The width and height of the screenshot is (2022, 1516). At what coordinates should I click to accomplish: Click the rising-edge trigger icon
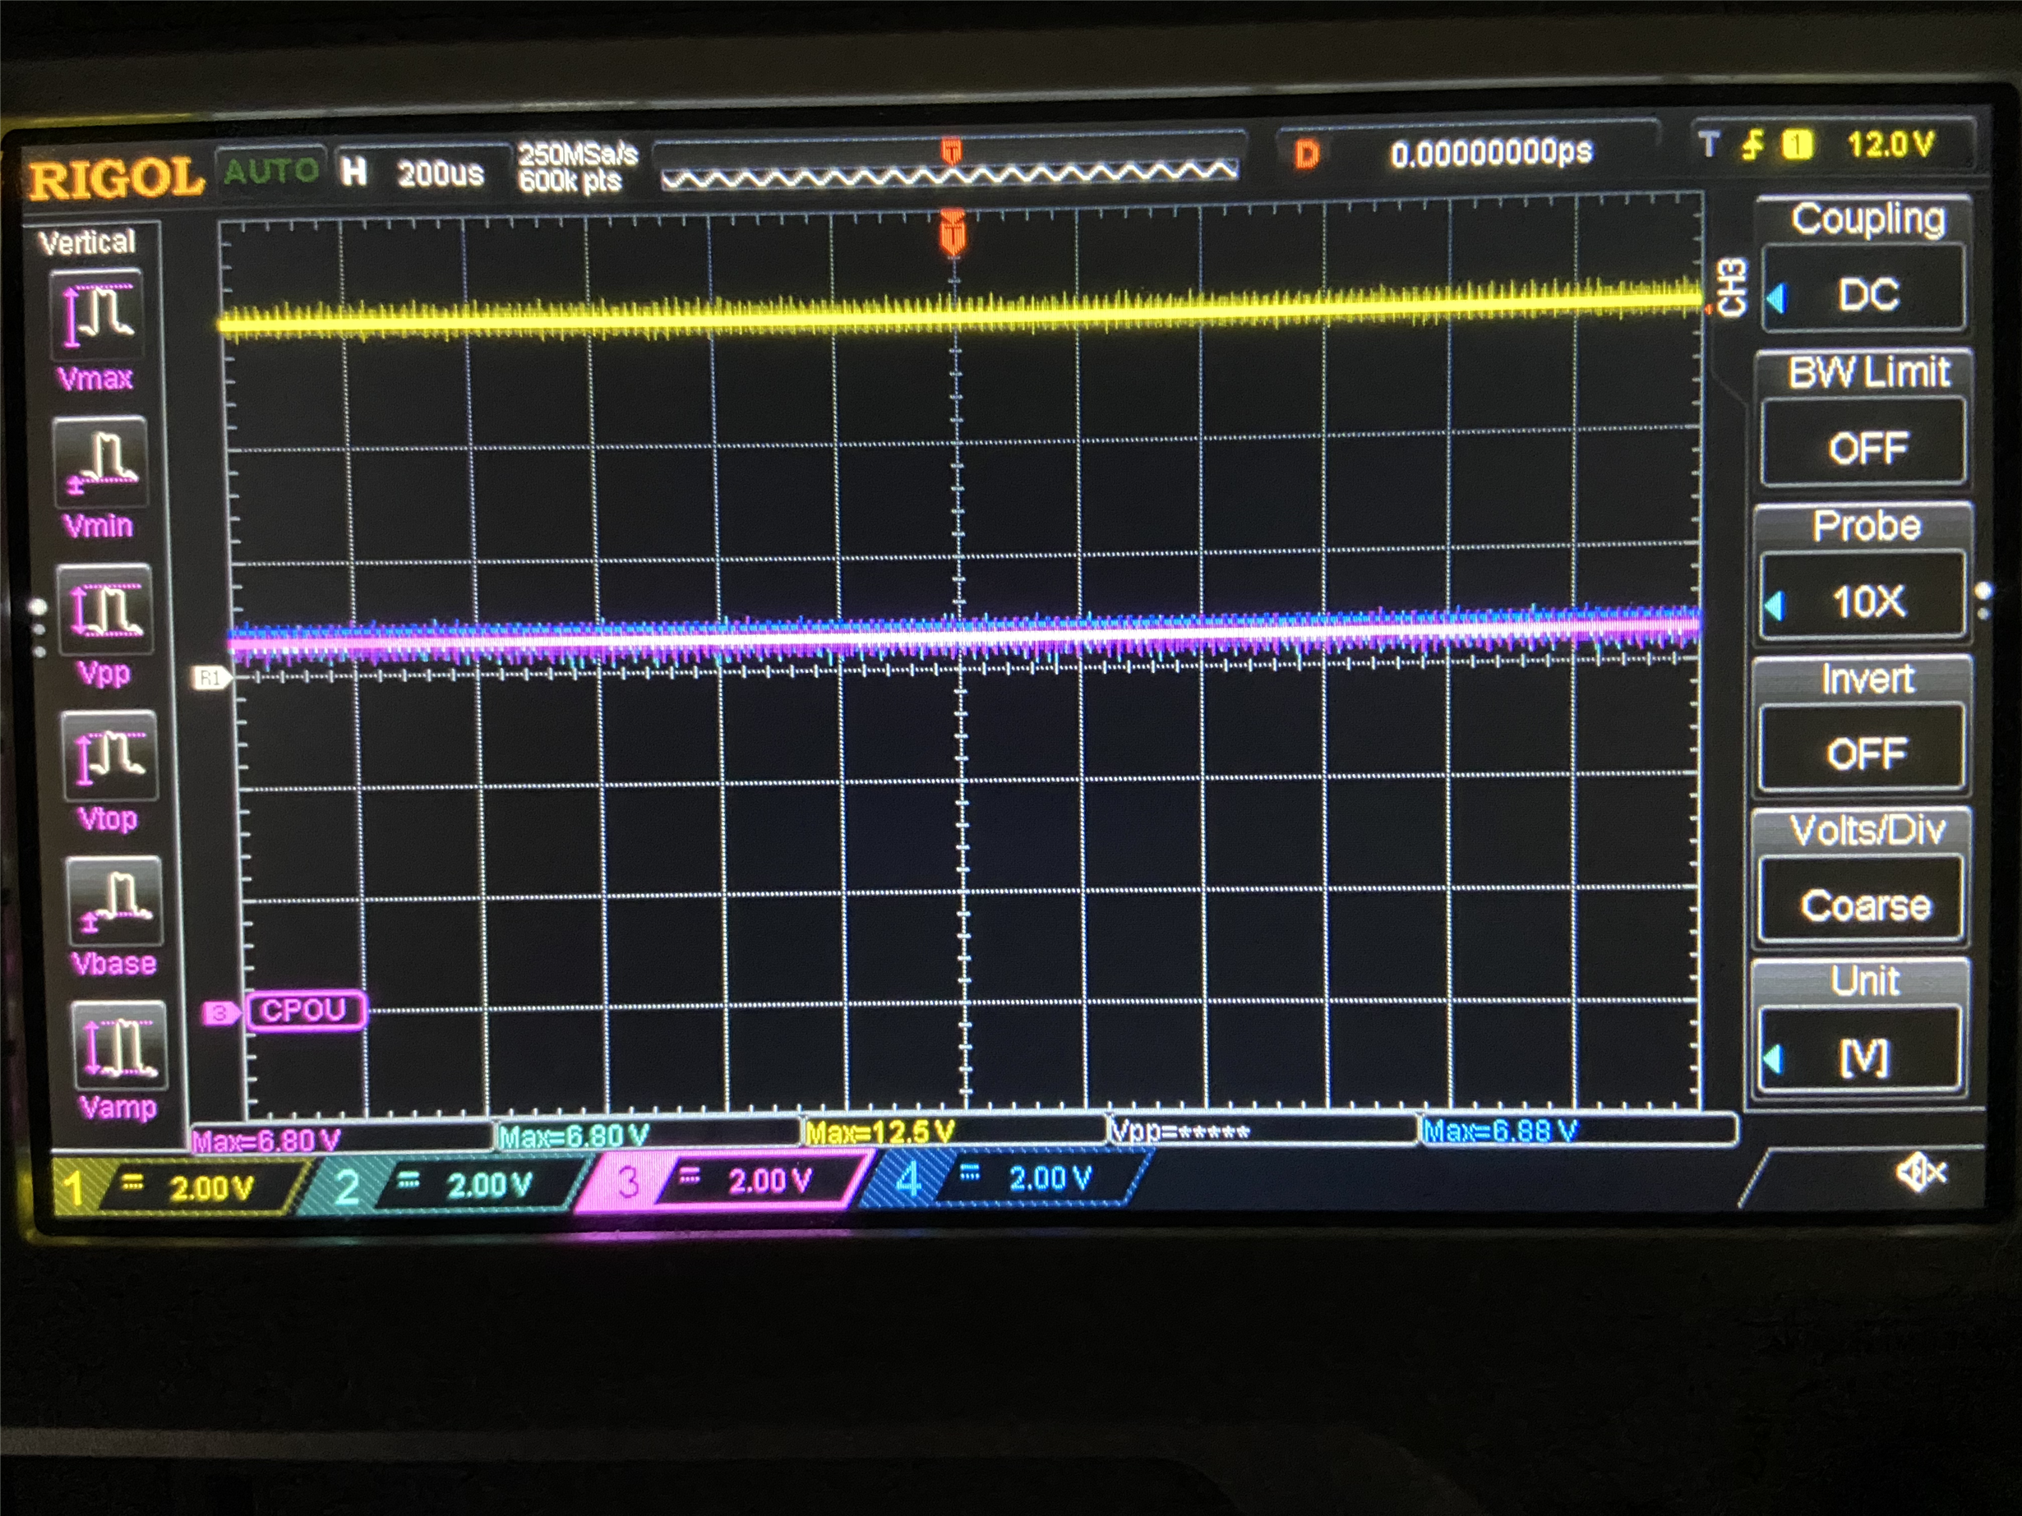(1752, 145)
